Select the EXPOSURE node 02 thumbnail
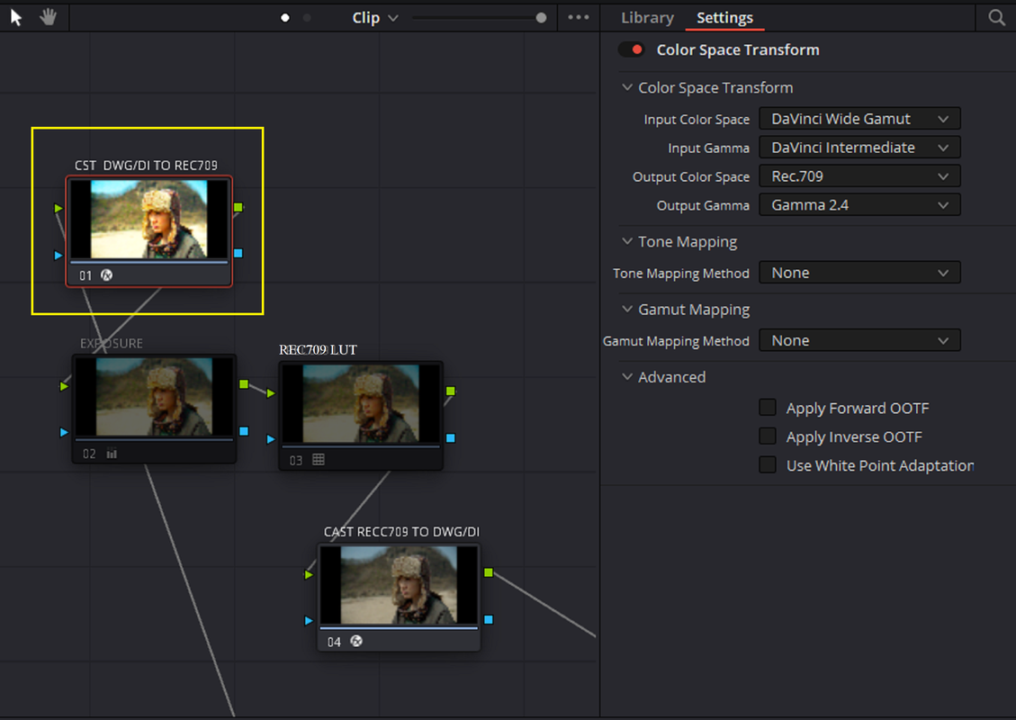Viewport: 1016px width, 720px height. click(x=154, y=397)
